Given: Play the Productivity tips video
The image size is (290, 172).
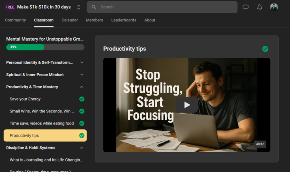Looking at the screenshot, I should click(x=187, y=105).
